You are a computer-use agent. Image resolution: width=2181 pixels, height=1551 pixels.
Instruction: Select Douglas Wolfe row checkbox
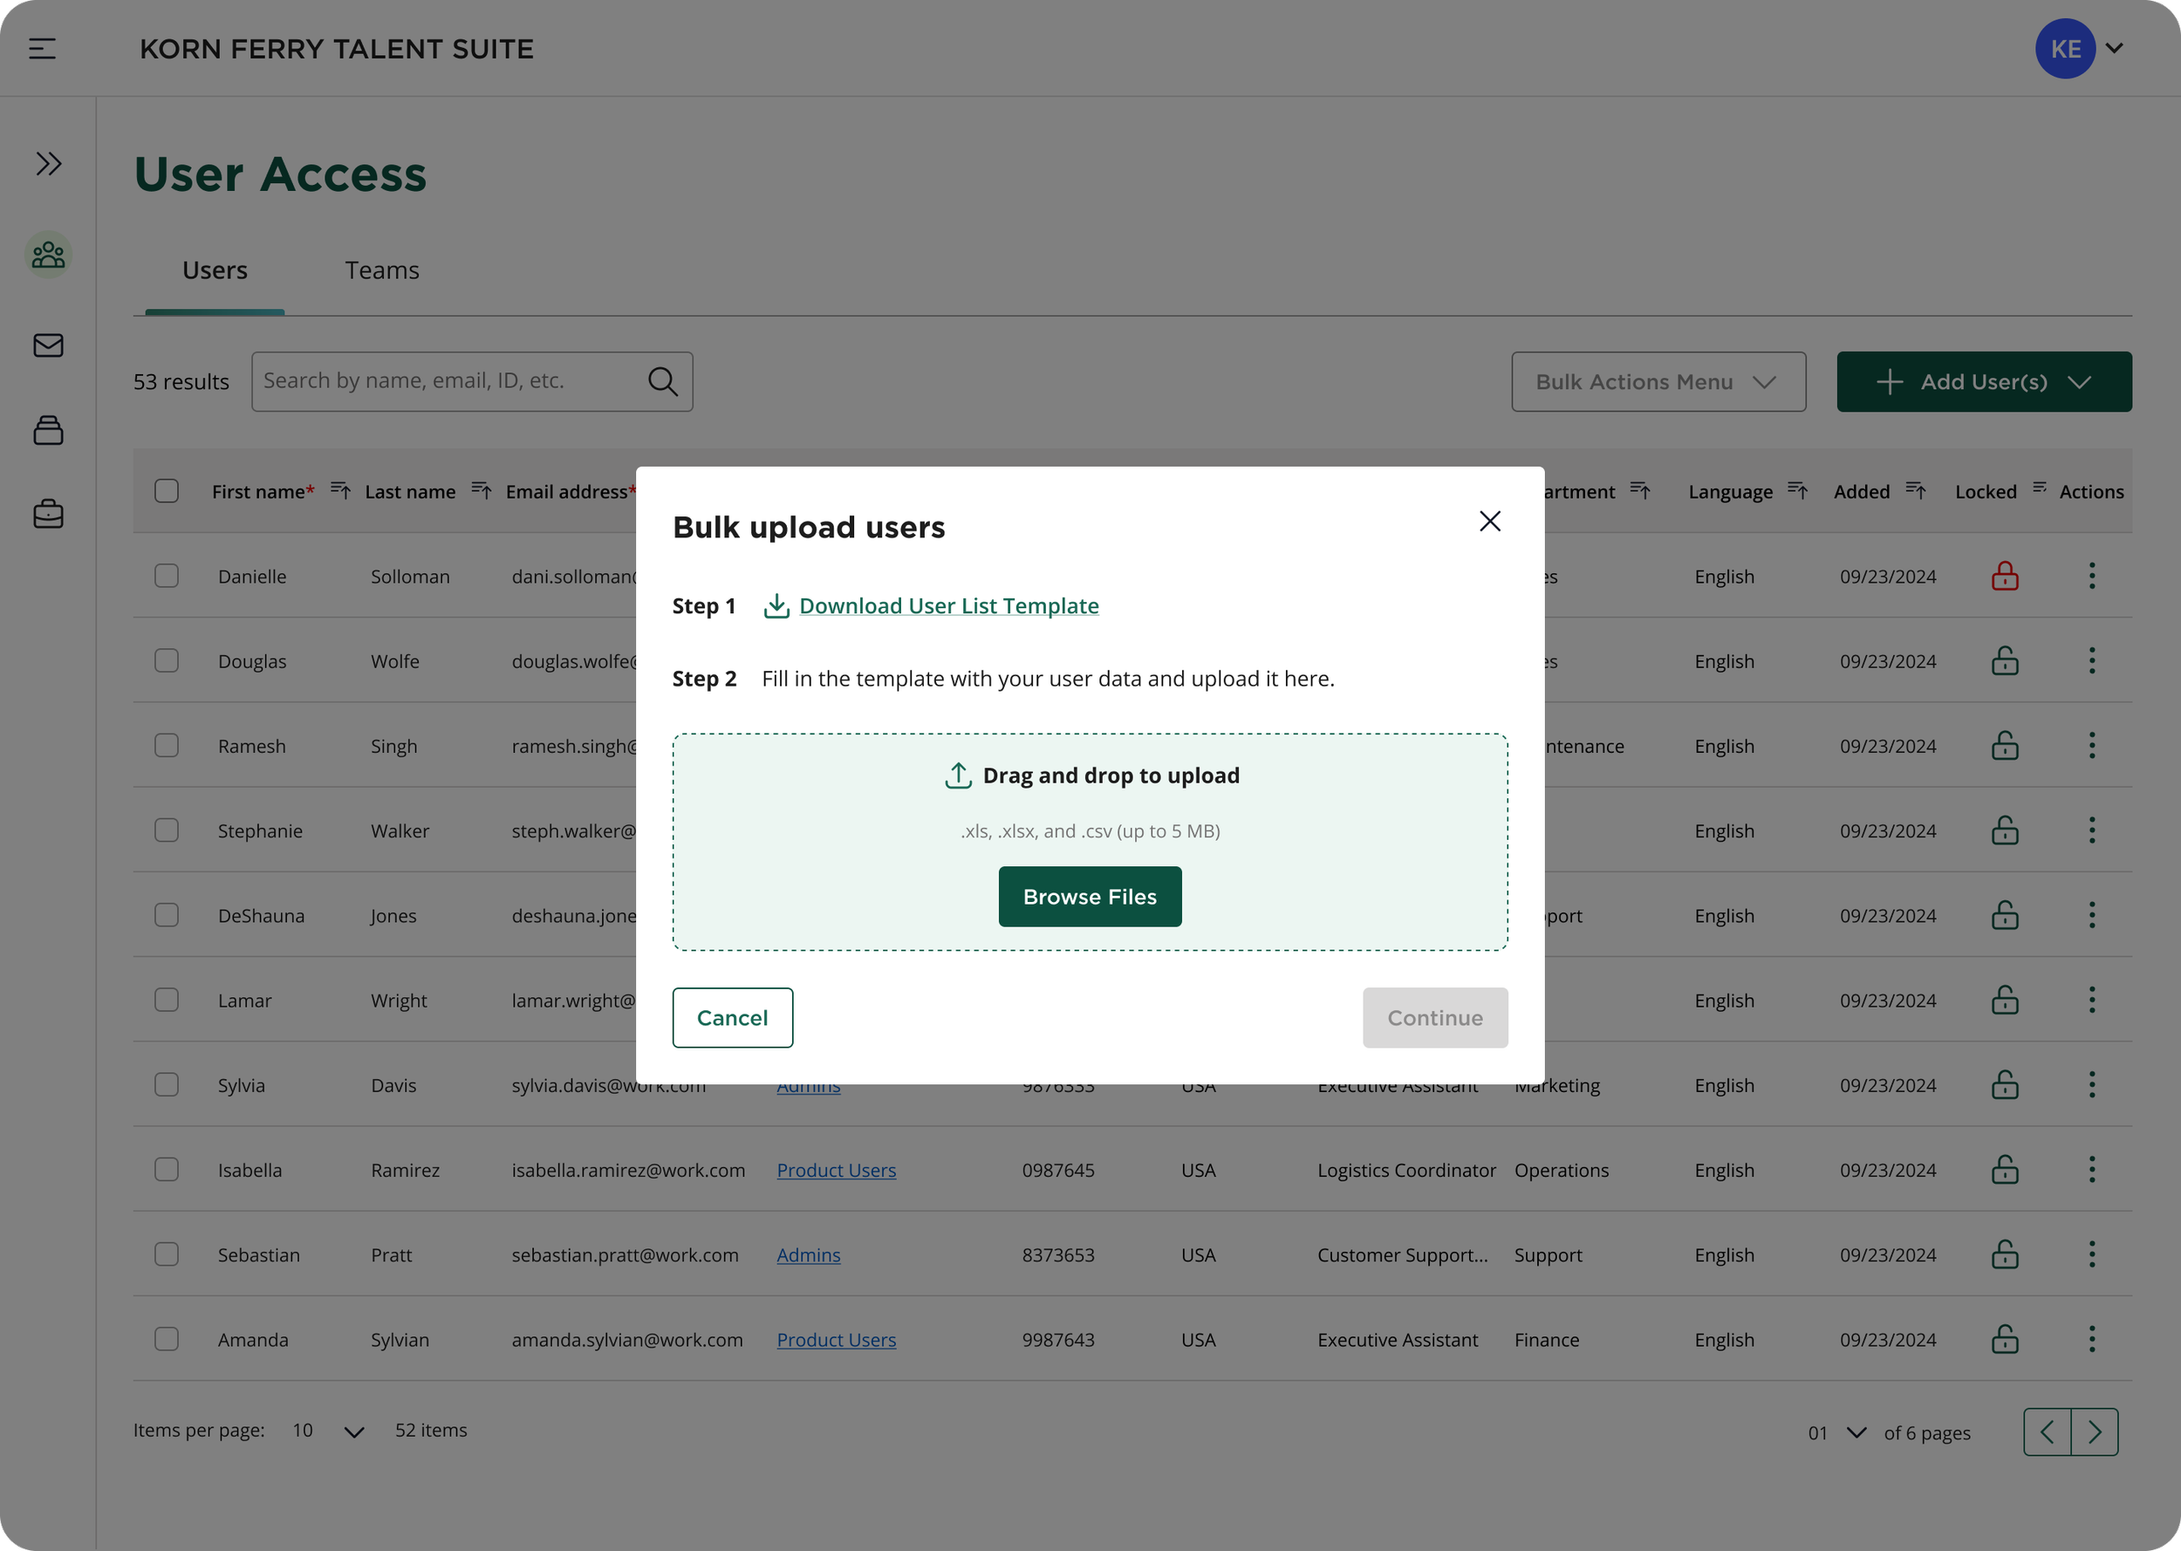pyautogui.click(x=168, y=661)
